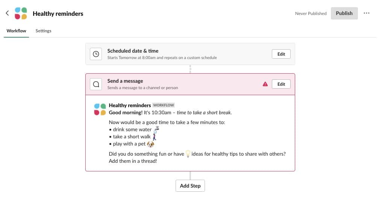Click the dog face emoji

(151, 144)
